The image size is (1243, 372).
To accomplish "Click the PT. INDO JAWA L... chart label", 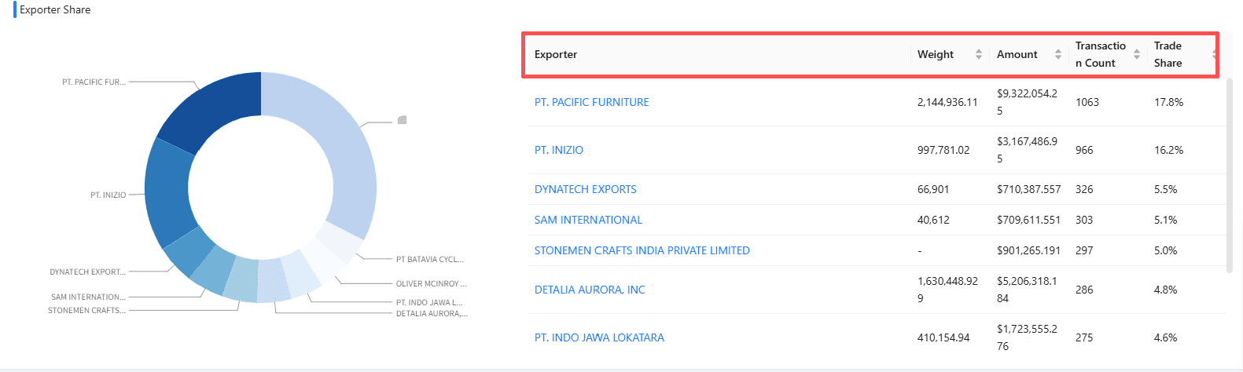I will pos(429,302).
